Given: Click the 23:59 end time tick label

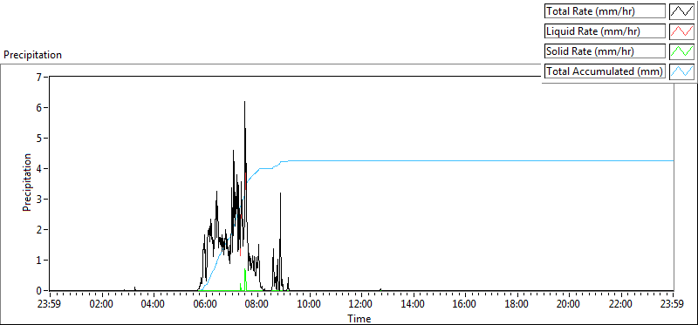Looking at the screenshot, I should (673, 305).
